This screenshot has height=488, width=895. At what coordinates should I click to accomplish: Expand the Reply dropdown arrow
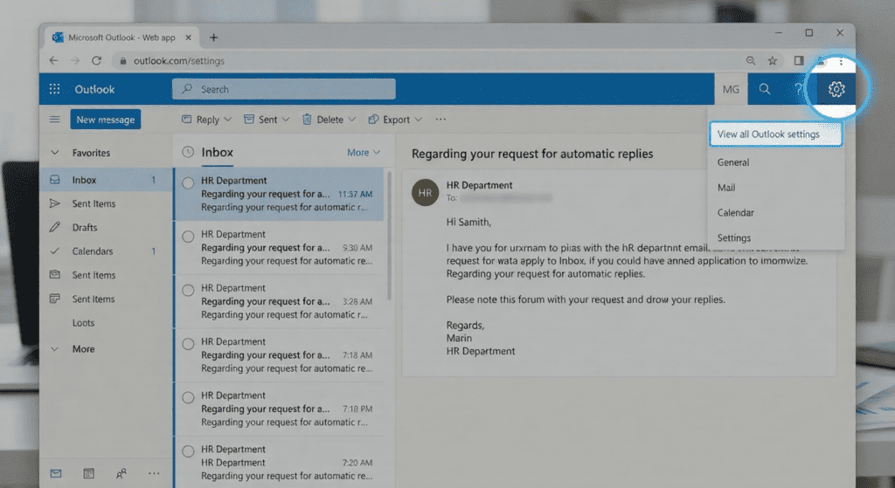coord(228,119)
